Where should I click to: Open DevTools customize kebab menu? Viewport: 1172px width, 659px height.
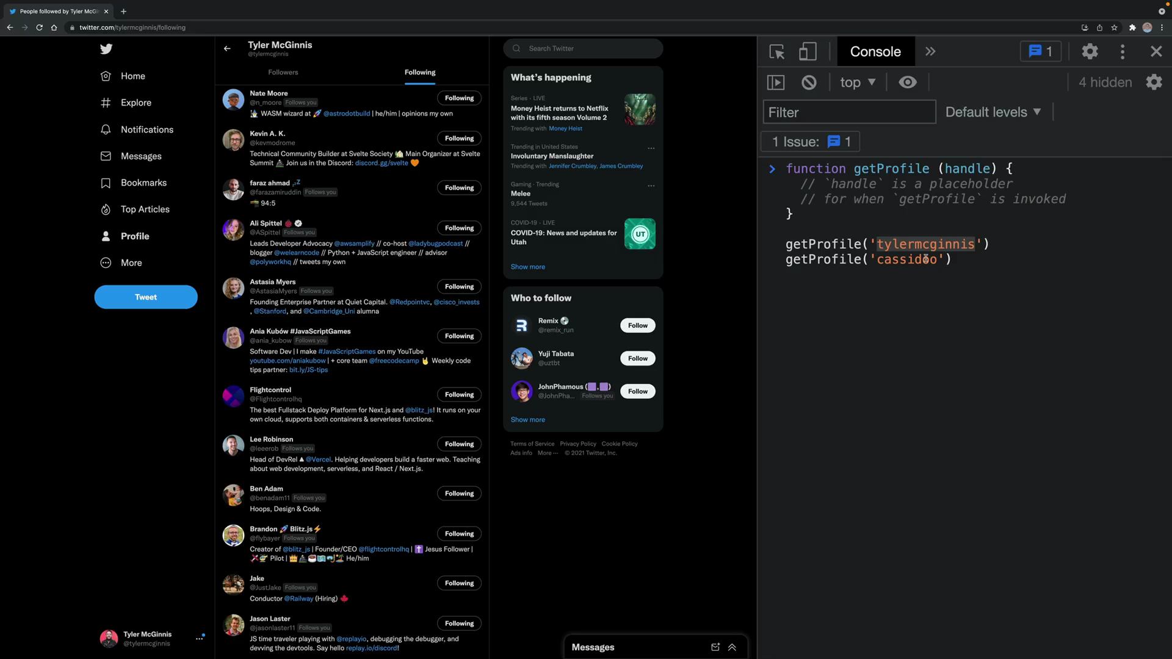coord(1123,52)
